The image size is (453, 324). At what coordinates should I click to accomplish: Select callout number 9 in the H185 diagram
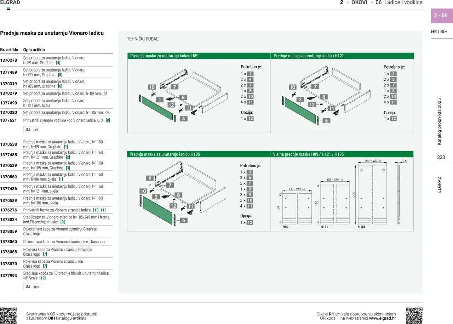click(x=150, y=178)
